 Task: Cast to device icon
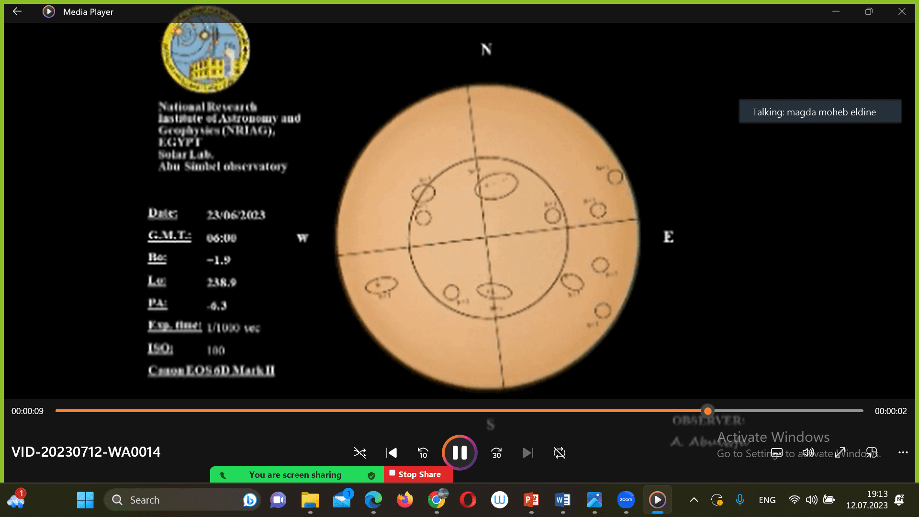point(872,453)
